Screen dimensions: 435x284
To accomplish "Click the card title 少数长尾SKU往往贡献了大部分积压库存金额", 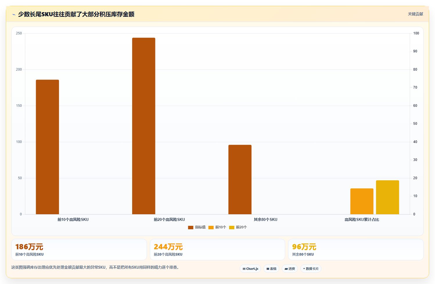I will pos(76,14).
